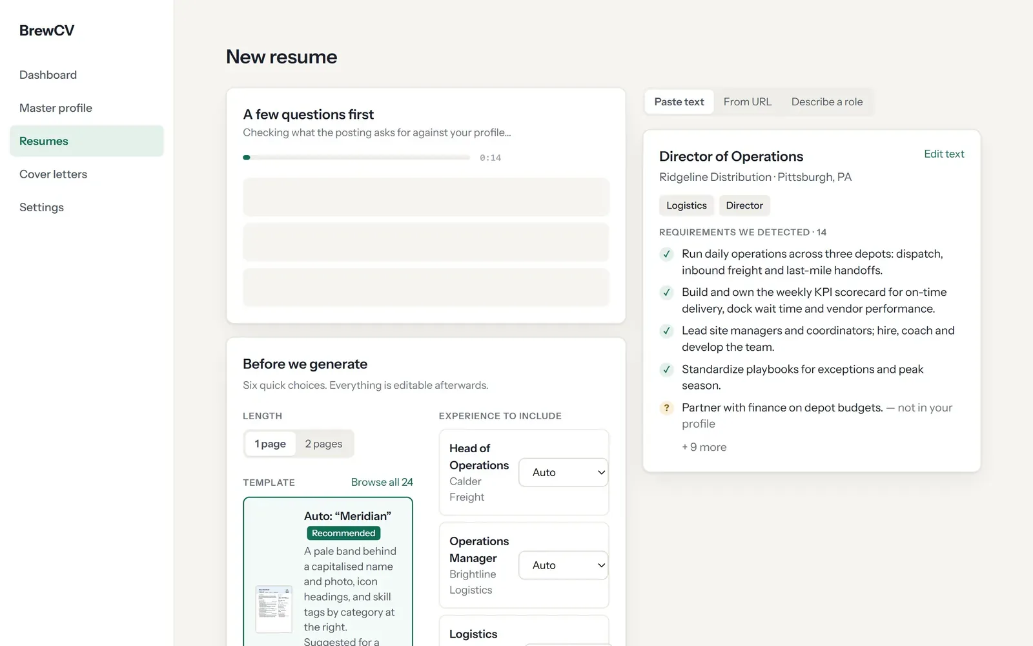Switch to the Describe a role tab
Viewport: 1033px width, 646px height.
click(x=827, y=102)
